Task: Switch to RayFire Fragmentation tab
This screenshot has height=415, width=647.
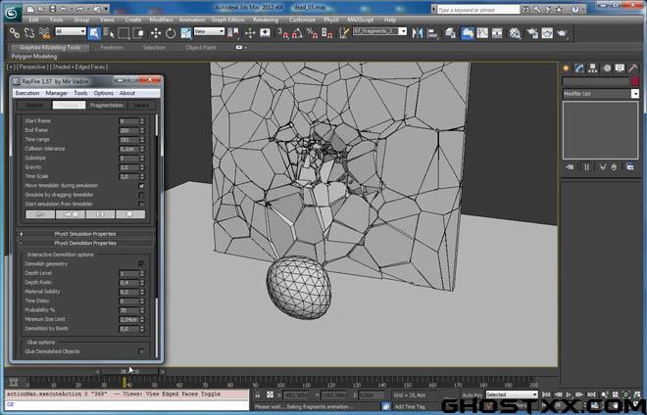Action: [107, 106]
